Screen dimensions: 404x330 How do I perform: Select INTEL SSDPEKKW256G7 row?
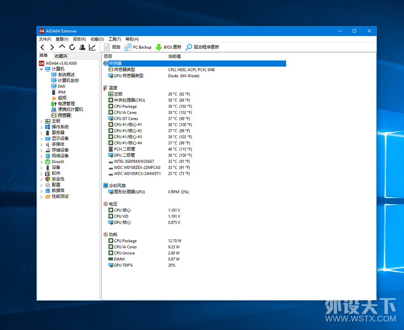coord(194,161)
